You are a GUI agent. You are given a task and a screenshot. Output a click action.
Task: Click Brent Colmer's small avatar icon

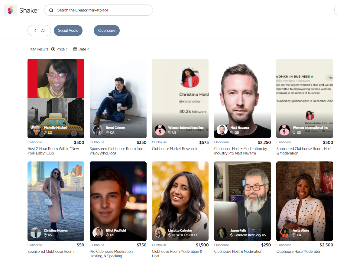(98, 130)
